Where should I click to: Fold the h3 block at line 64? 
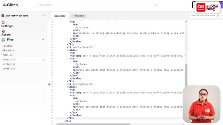tap(54, 98)
